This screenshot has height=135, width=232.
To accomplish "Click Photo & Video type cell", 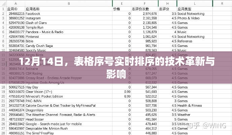I will point(195,18).
